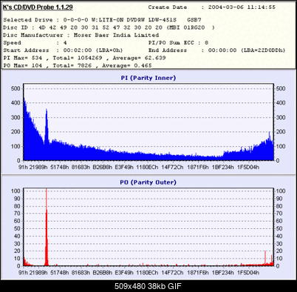Click the PI (Parity Inner) chart heading

[x=148, y=78]
